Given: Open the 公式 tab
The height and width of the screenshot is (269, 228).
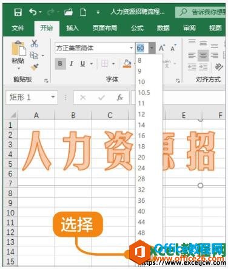Looking at the screenshot, I should click(x=137, y=28).
